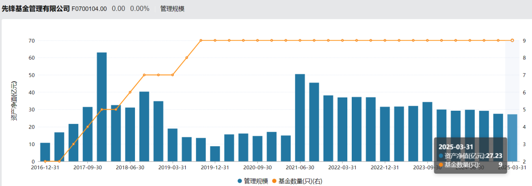
Task: Select the tallest bar near 2017-12-31
Action: pos(102,107)
